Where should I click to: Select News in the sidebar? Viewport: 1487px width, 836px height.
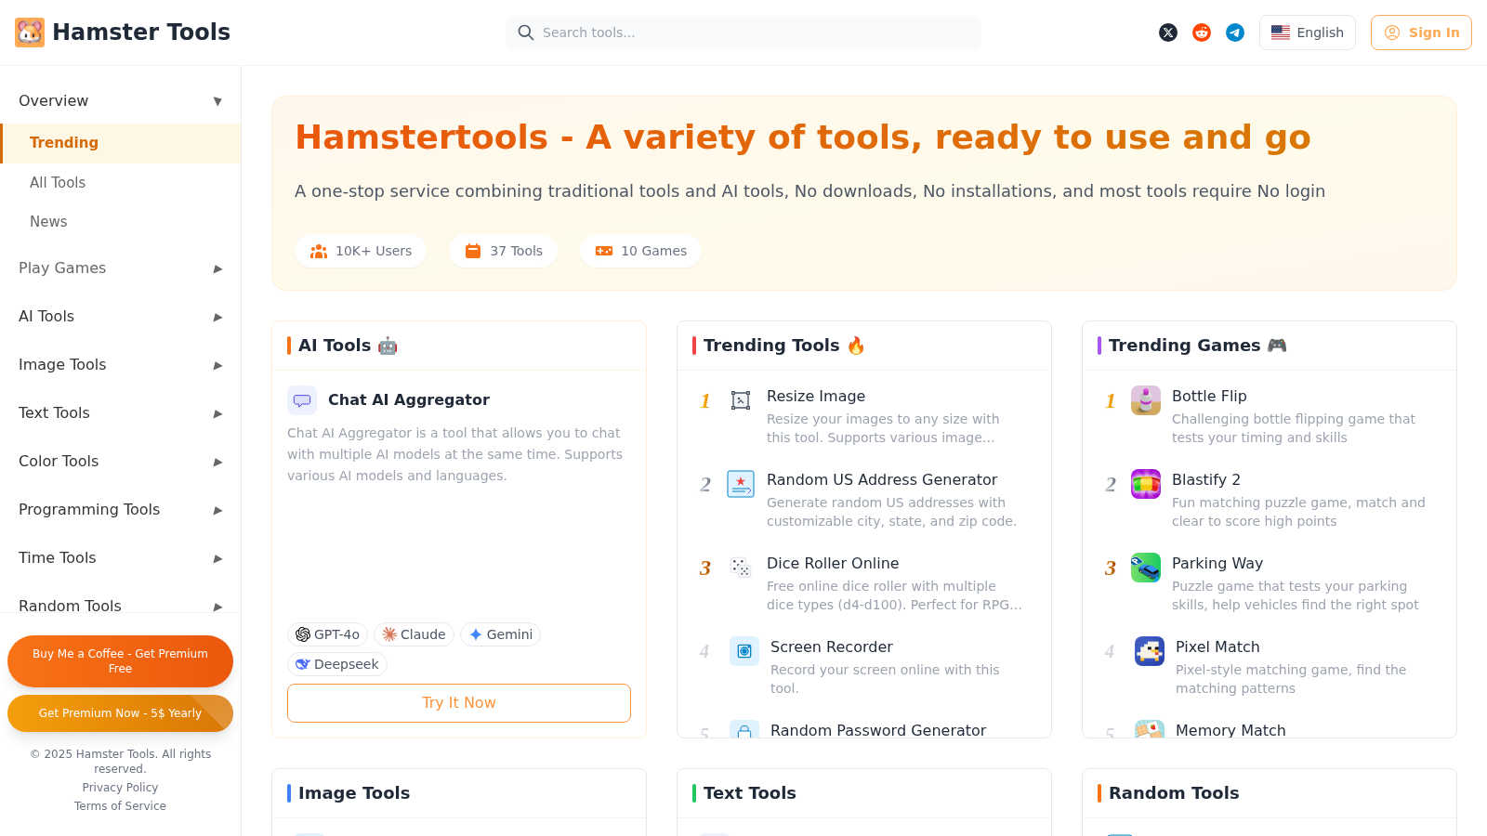121,221
